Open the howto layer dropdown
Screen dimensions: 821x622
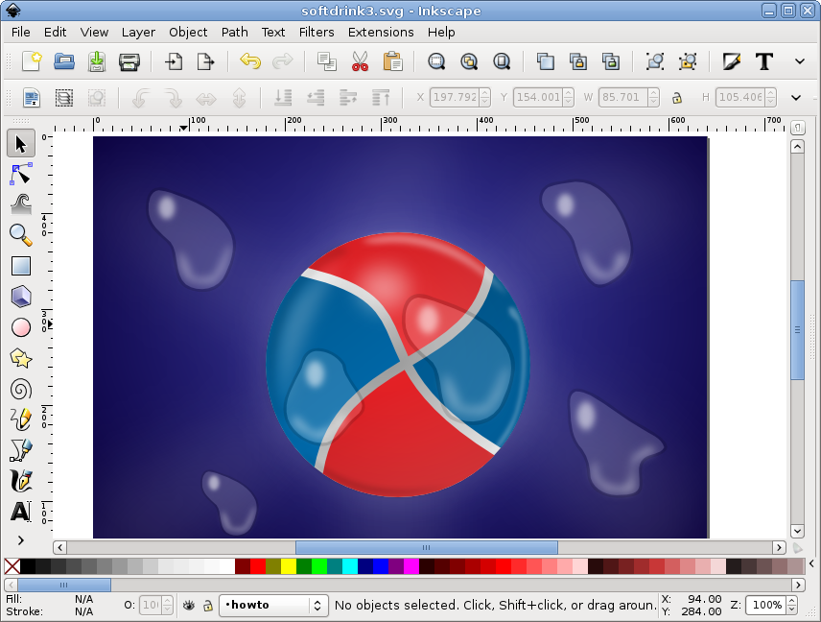tap(273, 606)
